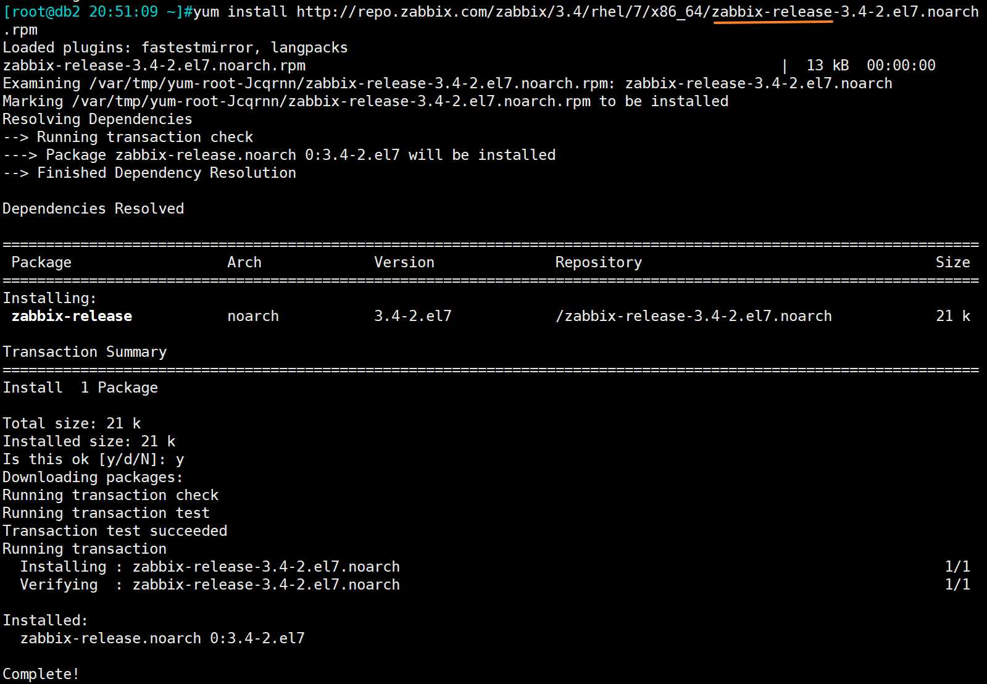Image resolution: width=987 pixels, height=684 pixels.
Task: Click the line starting with 'Examining /var/tmp'
Action: point(448,83)
